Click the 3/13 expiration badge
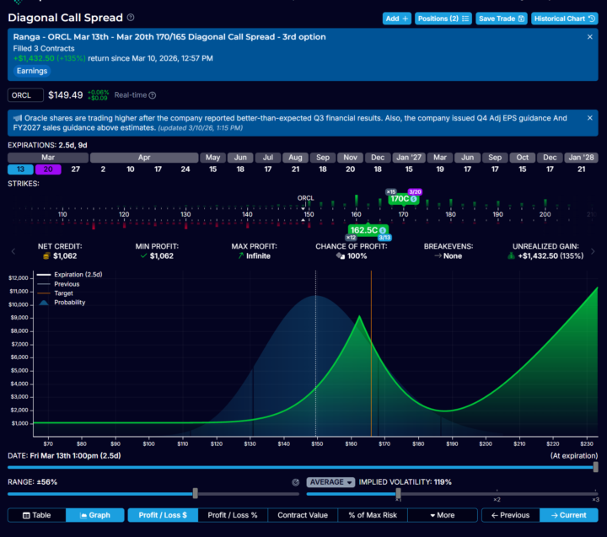 [x=384, y=238]
